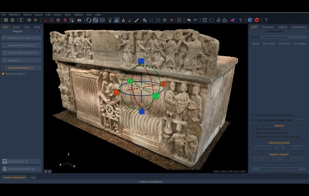Check Add visible cameras to picked points
The height and width of the screenshot is (196, 309).
coord(254,137)
